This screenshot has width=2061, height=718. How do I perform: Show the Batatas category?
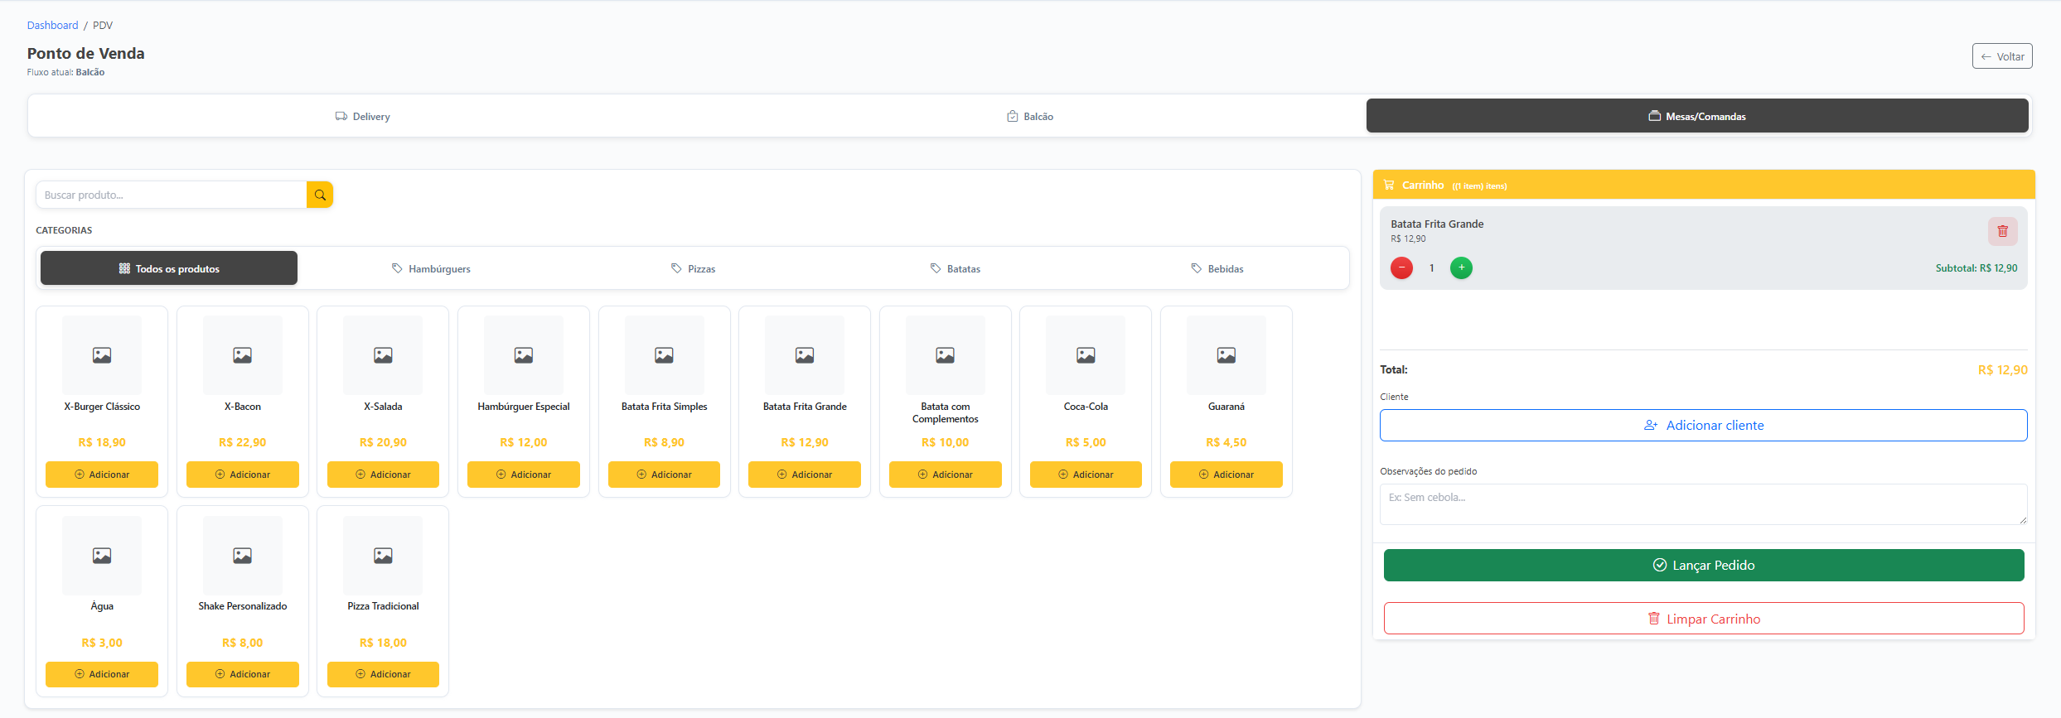pos(955,268)
